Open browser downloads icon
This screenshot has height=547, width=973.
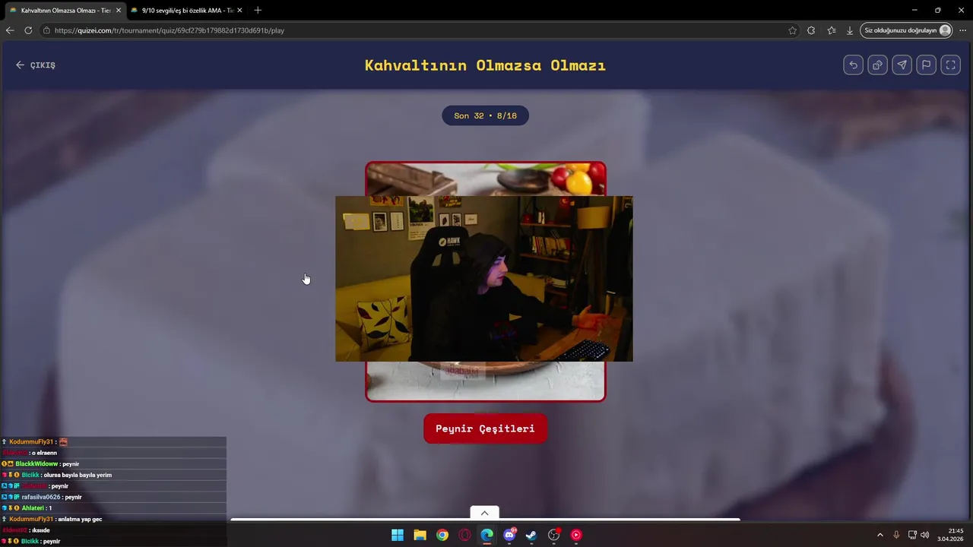click(x=850, y=30)
